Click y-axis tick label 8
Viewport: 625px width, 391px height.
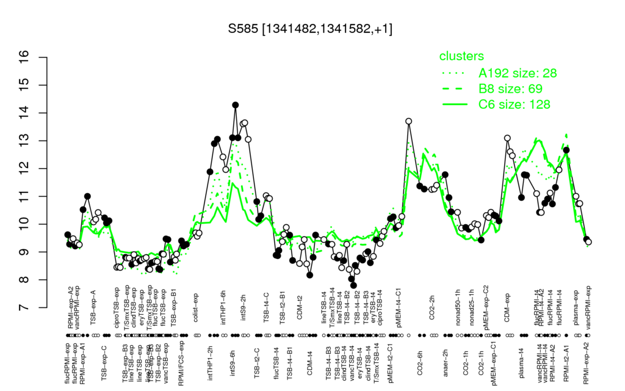24,279
